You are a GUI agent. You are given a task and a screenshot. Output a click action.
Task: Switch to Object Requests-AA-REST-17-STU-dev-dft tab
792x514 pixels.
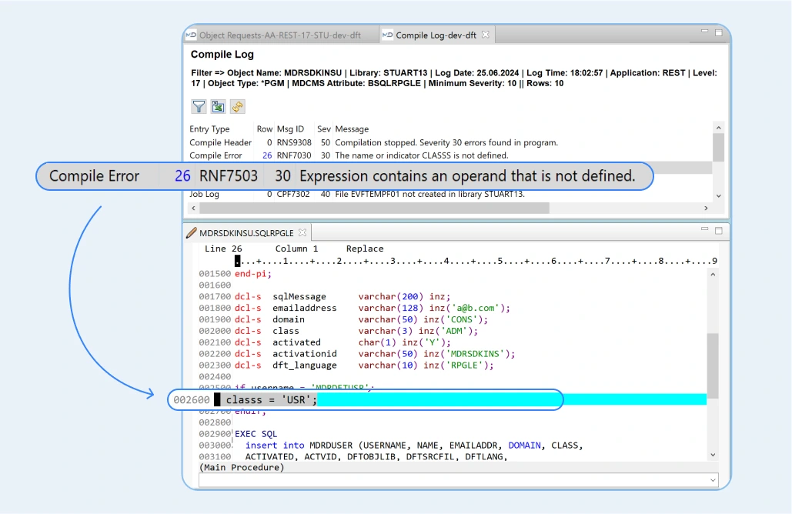[280, 35]
